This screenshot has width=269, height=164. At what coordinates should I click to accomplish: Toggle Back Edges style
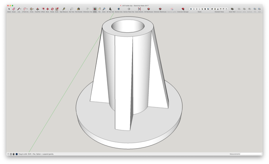(x=194, y=9)
